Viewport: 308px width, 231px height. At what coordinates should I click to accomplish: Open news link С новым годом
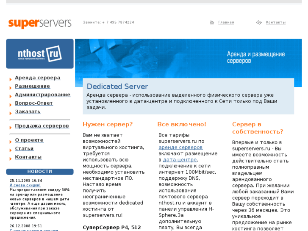pos(34,230)
